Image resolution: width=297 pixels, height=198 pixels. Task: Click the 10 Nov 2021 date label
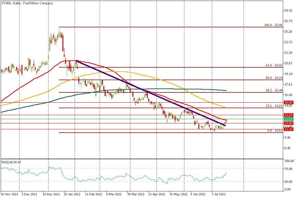pyautogui.click(x=9, y=195)
